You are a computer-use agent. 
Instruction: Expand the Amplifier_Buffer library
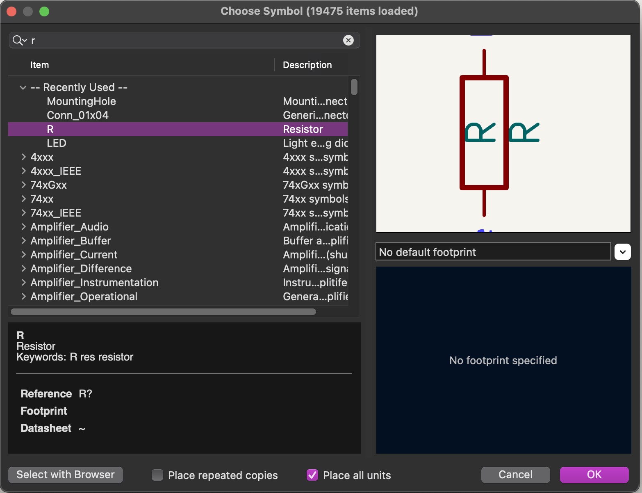pyautogui.click(x=23, y=241)
